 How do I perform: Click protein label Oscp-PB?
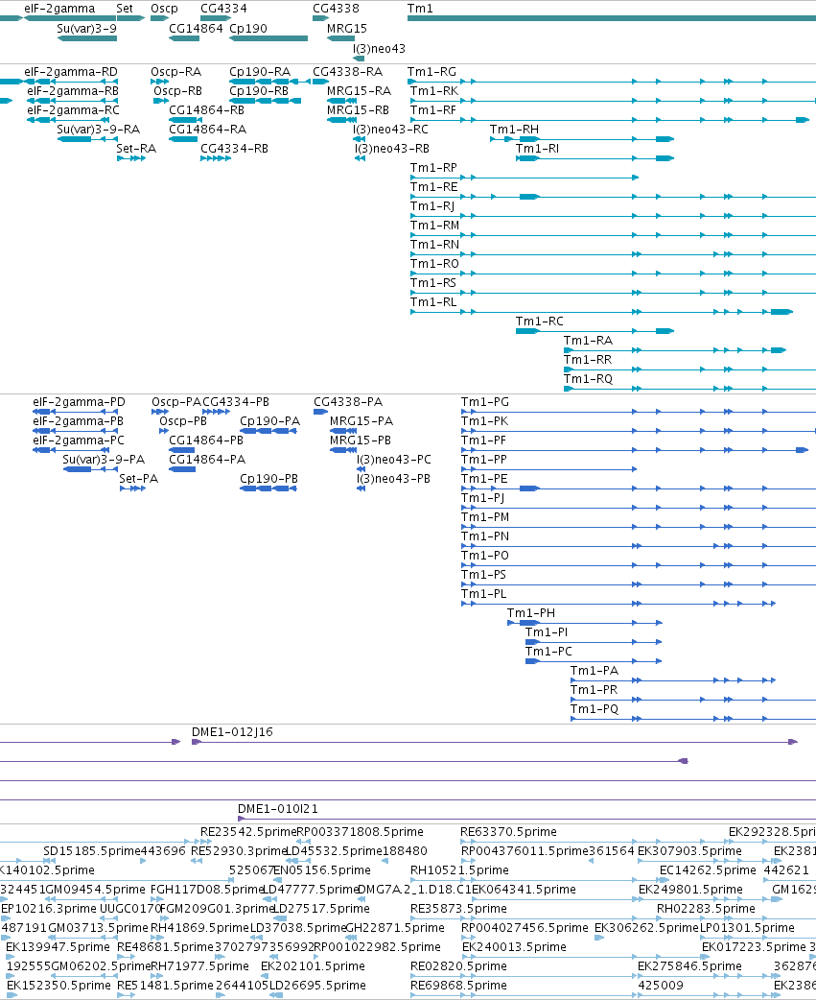(183, 421)
